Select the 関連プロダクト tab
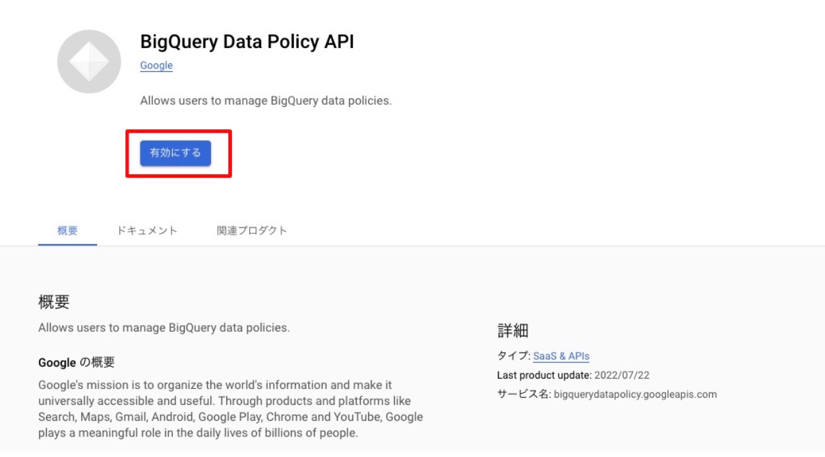The image size is (825, 457). 252,231
